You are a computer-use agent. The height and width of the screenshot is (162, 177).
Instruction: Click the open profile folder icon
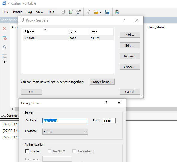click(x=96, y=12)
